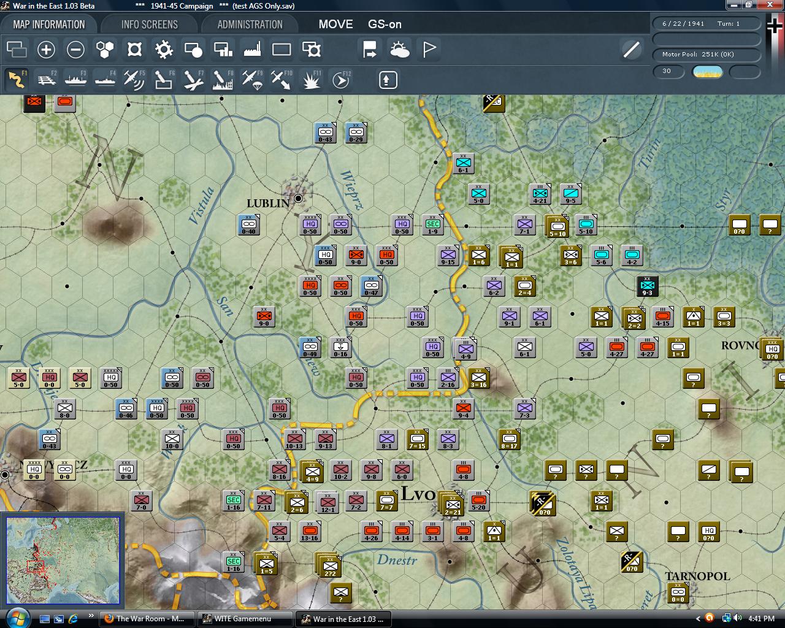
Task: Select the cyan unit labeled 9-5
Action: tap(570, 194)
